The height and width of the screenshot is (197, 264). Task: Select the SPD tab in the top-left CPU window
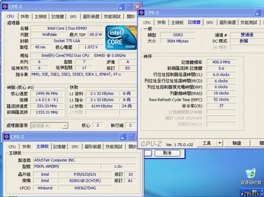73,16
